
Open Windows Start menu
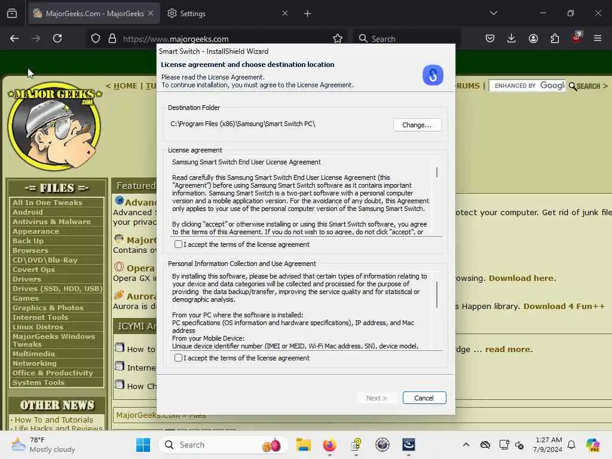(x=143, y=445)
